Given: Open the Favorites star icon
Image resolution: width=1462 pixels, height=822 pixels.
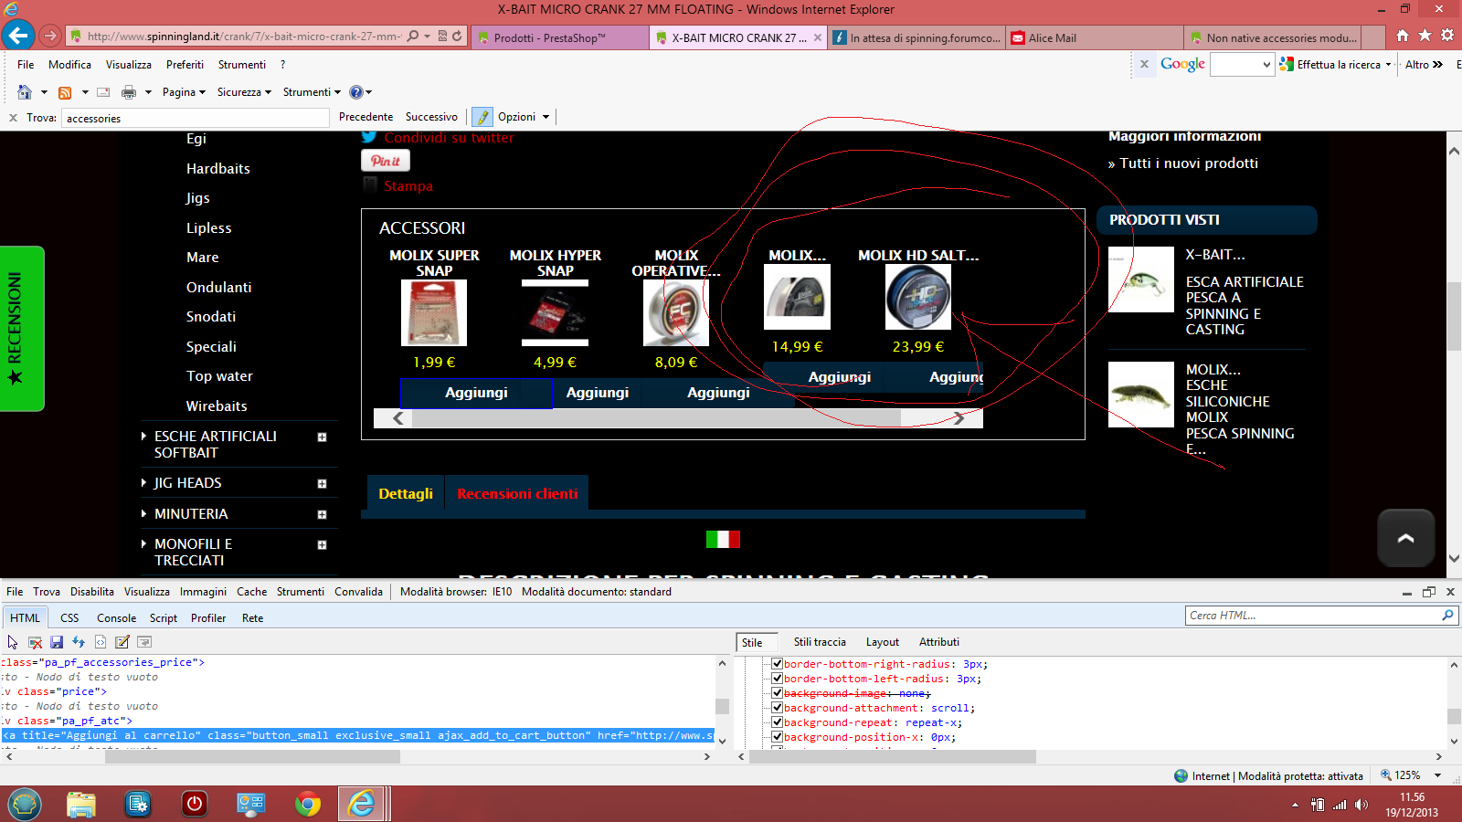Looking at the screenshot, I should click(1425, 36).
